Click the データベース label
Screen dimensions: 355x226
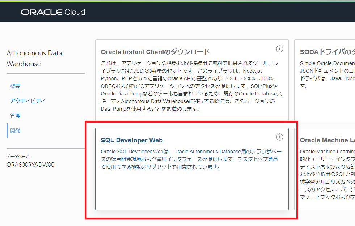tap(18, 156)
